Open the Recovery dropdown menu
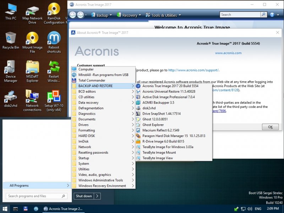 point(129,15)
